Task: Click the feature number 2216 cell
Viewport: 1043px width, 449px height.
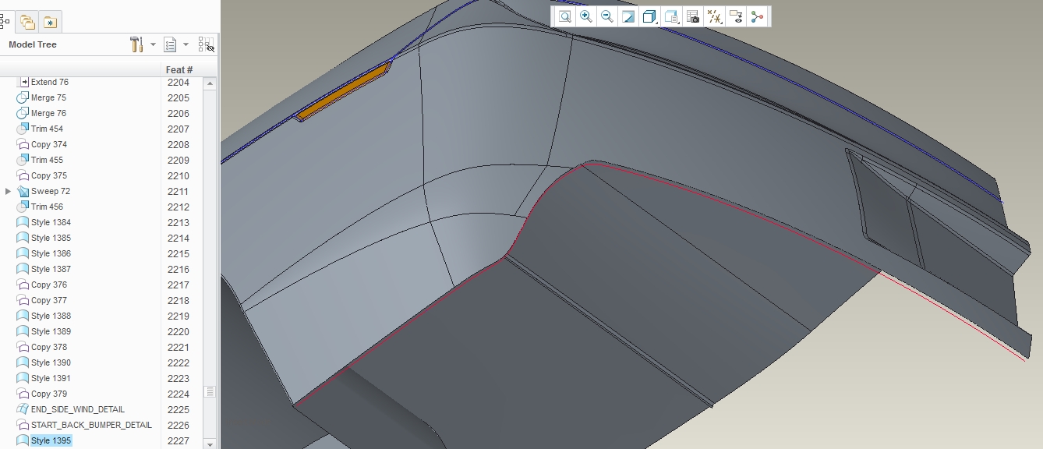Action: pyautogui.click(x=179, y=269)
